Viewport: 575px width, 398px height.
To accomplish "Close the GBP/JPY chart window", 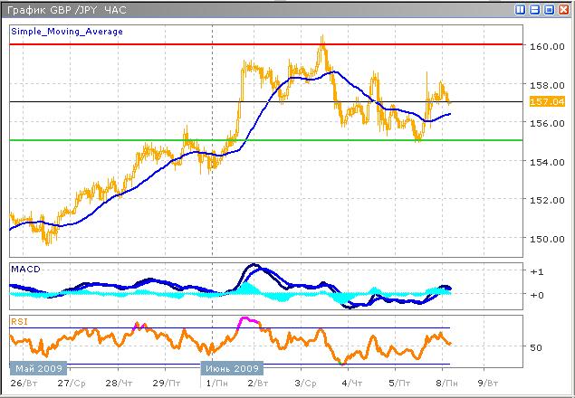I will pos(562,9).
